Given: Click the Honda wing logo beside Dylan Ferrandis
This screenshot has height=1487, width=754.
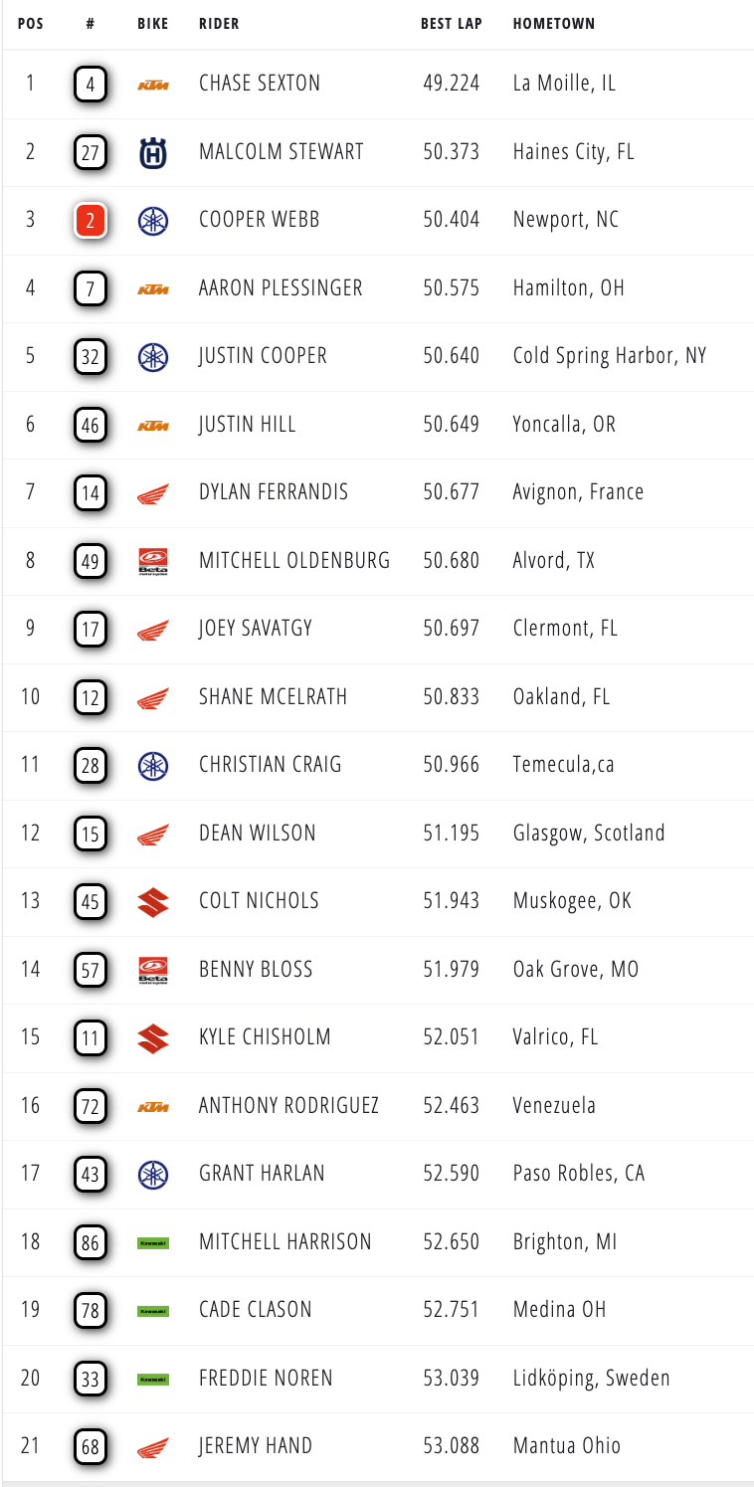Looking at the screenshot, I should pyautogui.click(x=153, y=492).
